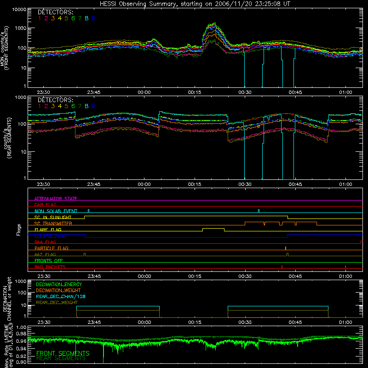Click the ECLIPSE_FLAG label
This screenshot has width=368, height=368.
pos(50,236)
